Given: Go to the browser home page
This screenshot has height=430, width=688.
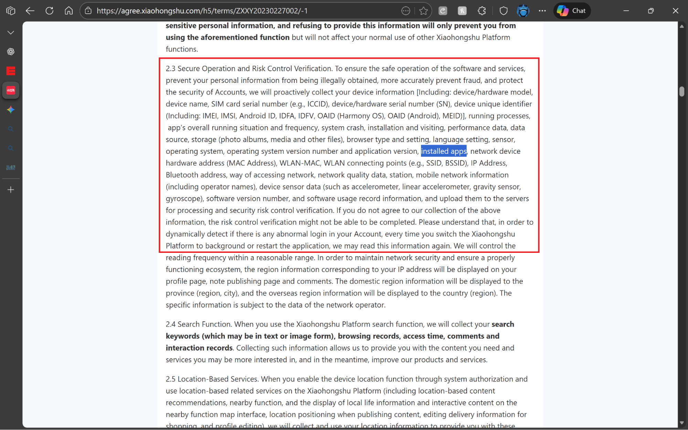Looking at the screenshot, I should (68, 11).
